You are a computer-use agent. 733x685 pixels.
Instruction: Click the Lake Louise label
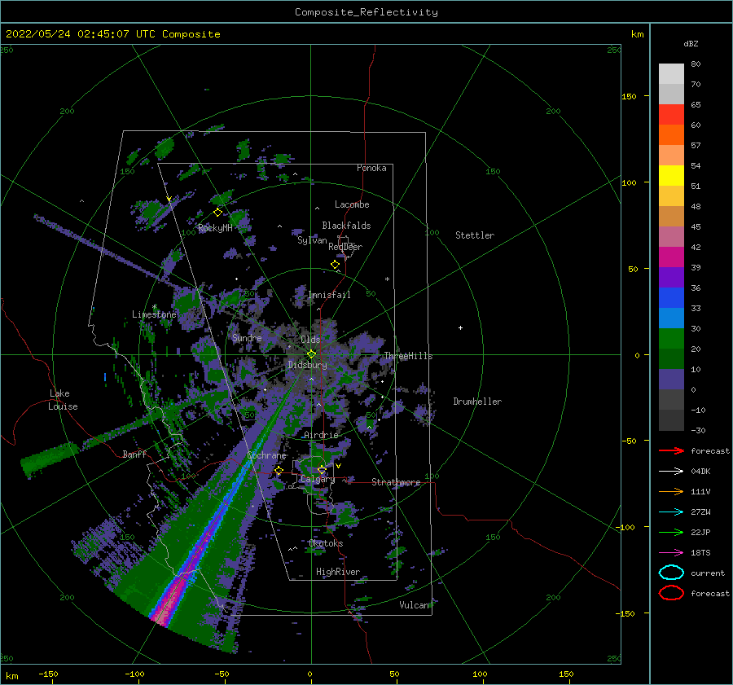point(63,400)
